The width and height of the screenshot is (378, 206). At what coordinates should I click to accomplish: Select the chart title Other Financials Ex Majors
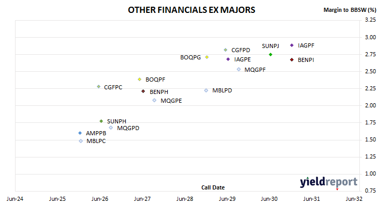pos(192,10)
